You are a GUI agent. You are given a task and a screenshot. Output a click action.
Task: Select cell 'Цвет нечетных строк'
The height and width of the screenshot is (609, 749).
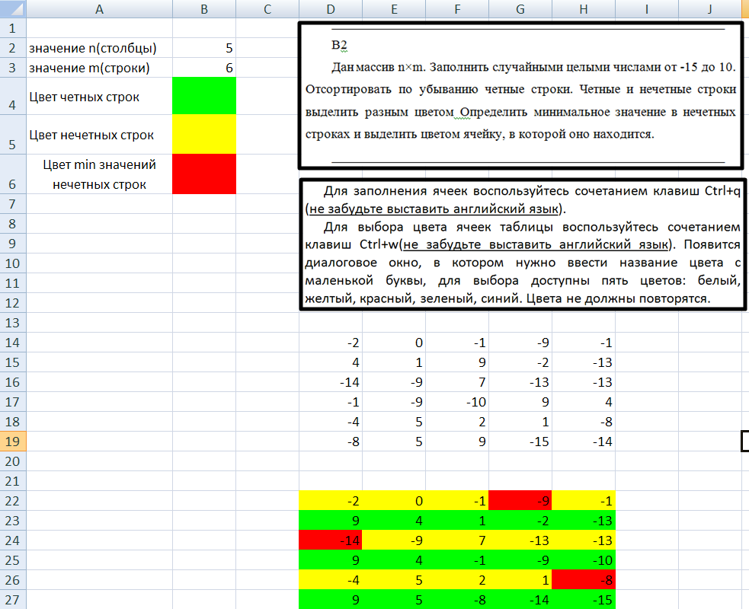point(99,134)
